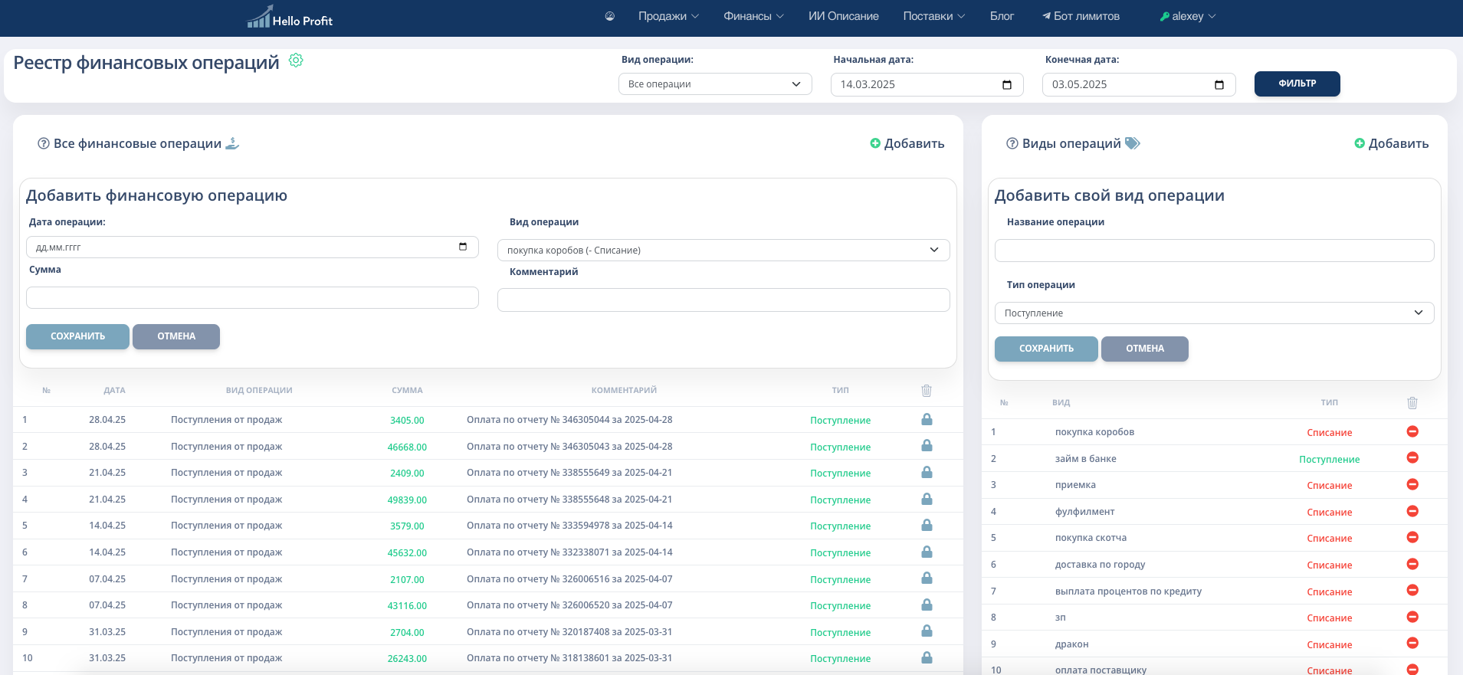Viewport: 1463px width, 675px height.
Task: Click the КОММЕНТАРИЙ column header
Action: (x=624, y=391)
